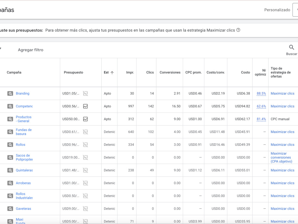Image resolution: width=298 pixels, height=224 pixels.
Task: Click search campaign icon for Productos - General
Action: pyautogui.click(x=10, y=119)
